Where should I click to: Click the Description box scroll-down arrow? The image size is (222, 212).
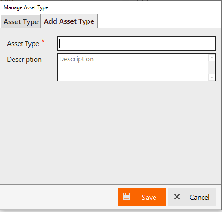[x=211, y=78]
